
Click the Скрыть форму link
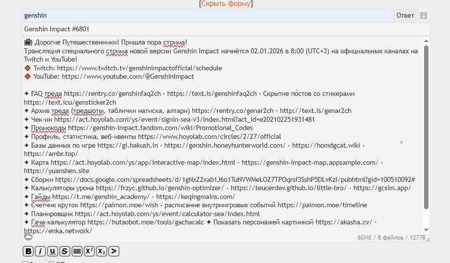pos(226,3)
